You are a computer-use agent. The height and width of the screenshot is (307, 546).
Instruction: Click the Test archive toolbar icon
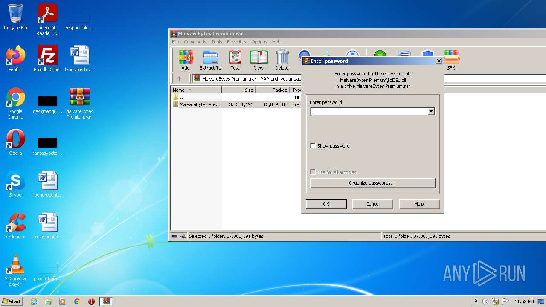(235, 60)
